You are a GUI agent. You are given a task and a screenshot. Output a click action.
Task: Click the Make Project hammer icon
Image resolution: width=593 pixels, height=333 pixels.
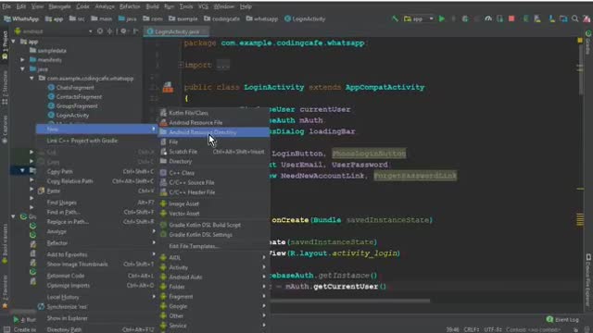point(395,18)
